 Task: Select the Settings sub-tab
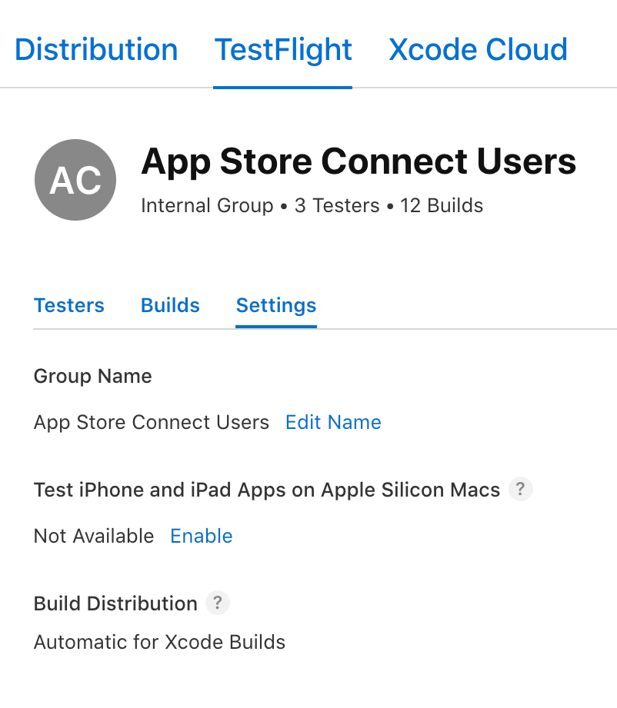[x=276, y=306]
